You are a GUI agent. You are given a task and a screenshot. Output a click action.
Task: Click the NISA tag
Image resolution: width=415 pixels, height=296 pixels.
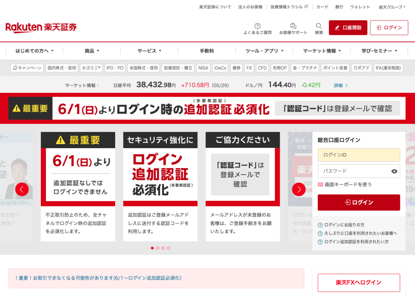[203, 68]
